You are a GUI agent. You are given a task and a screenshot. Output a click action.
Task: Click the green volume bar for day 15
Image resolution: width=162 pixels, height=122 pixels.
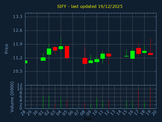pyautogui.click(x=126, y=104)
